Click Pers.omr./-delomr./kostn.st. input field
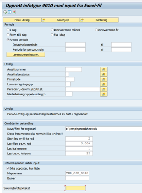 pyautogui.click(x=83, y=89)
